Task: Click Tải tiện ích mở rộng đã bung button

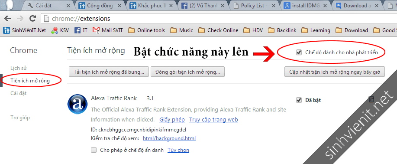Action: pos(109,72)
